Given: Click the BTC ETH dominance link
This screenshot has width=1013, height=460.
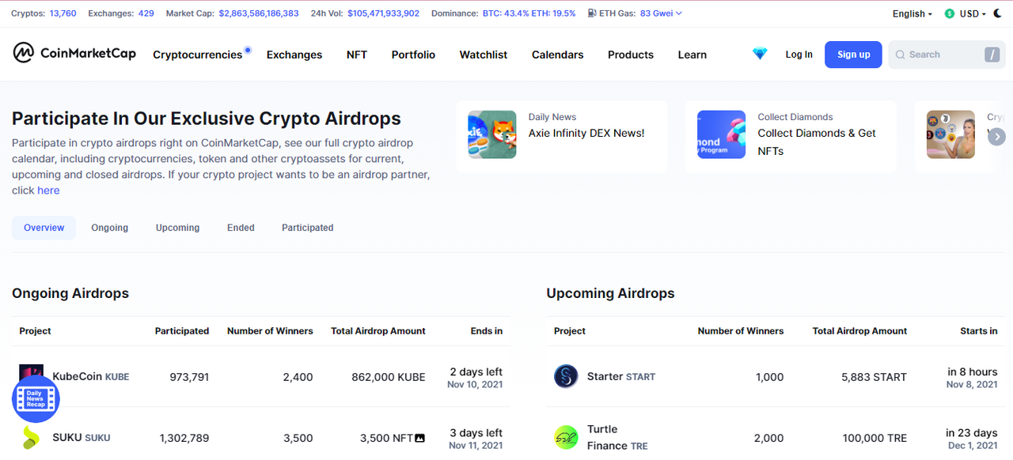Looking at the screenshot, I should [x=529, y=13].
